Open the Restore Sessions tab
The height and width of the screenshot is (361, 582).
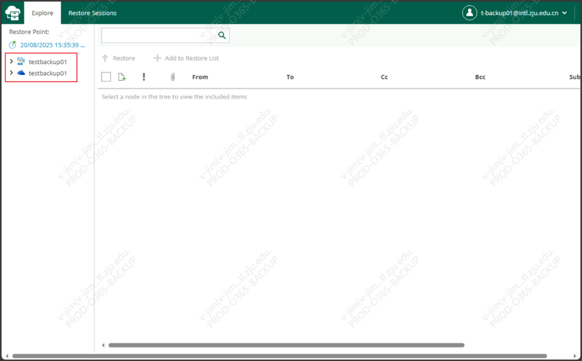coord(92,13)
